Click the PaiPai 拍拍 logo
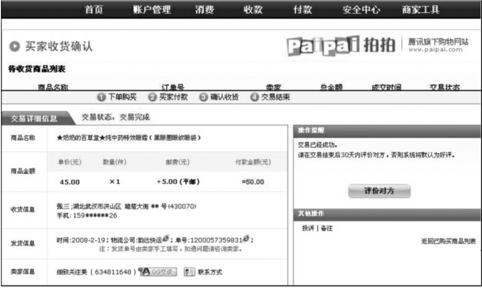 click(341, 46)
